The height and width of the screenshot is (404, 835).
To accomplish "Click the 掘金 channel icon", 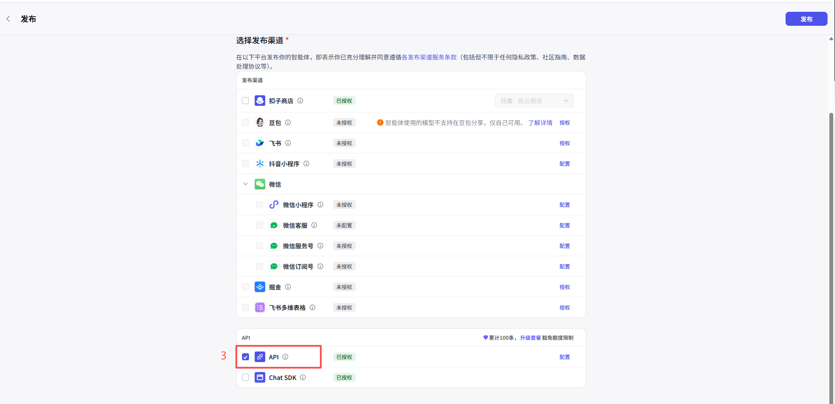I will pyautogui.click(x=260, y=287).
